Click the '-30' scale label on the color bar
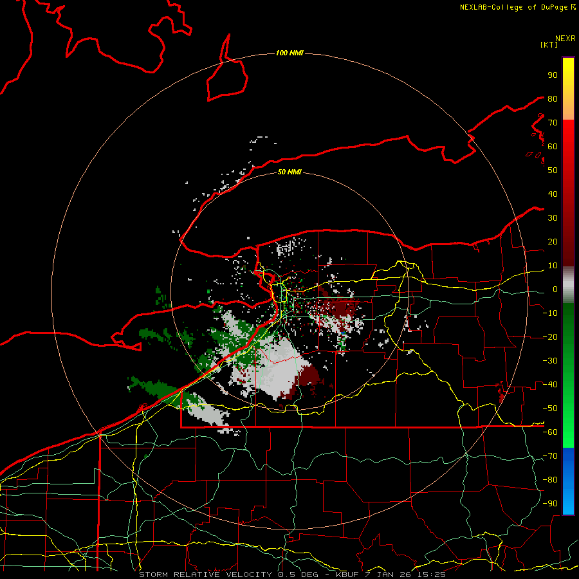The image size is (579, 579). click(550, 361)
